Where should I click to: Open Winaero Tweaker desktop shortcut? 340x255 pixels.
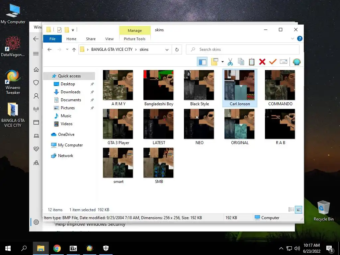pyautogui.click(x=13, y=82)
